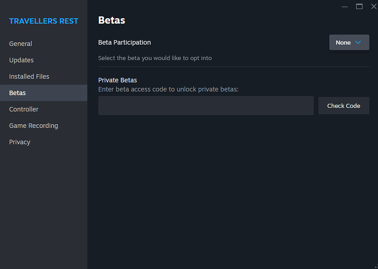Select the Betas sidebar item

click(x=17, y=93)
